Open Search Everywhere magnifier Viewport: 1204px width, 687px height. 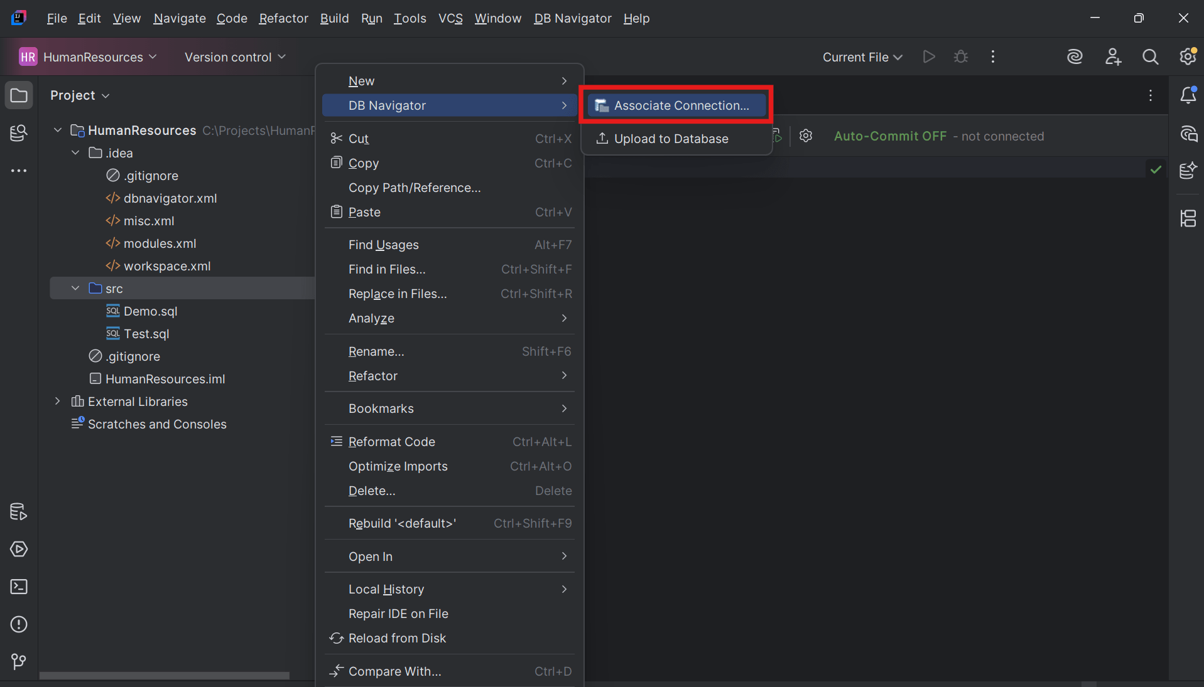point(1151,56)
